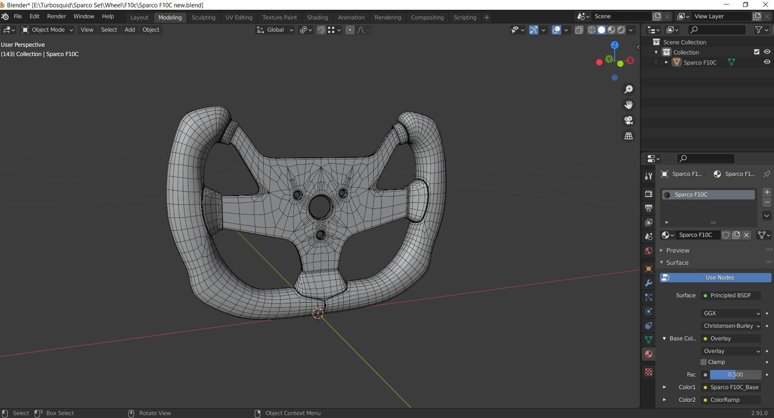Open the World properties tab
This screenshot has height=418, width=774.
pyautogui.click(x=648, y=251)
